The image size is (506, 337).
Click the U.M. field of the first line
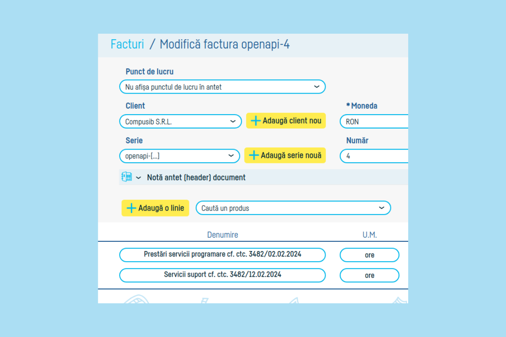[x=369, y=255]
